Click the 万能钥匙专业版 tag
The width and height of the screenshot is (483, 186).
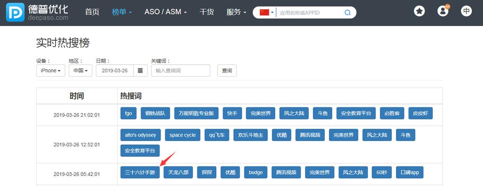(196, 113)
